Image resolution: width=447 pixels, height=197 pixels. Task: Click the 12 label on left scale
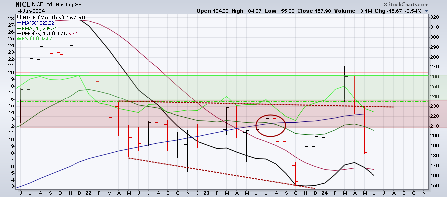click(x=11, y=126)
